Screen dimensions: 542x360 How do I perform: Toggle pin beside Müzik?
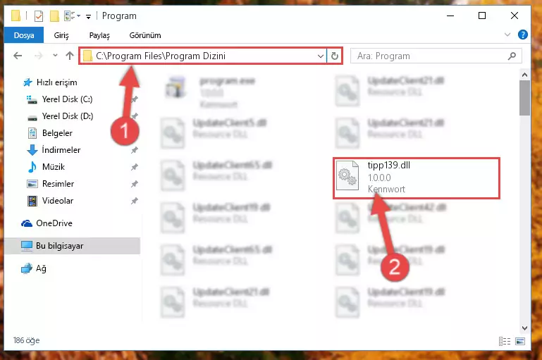(134, 167)
